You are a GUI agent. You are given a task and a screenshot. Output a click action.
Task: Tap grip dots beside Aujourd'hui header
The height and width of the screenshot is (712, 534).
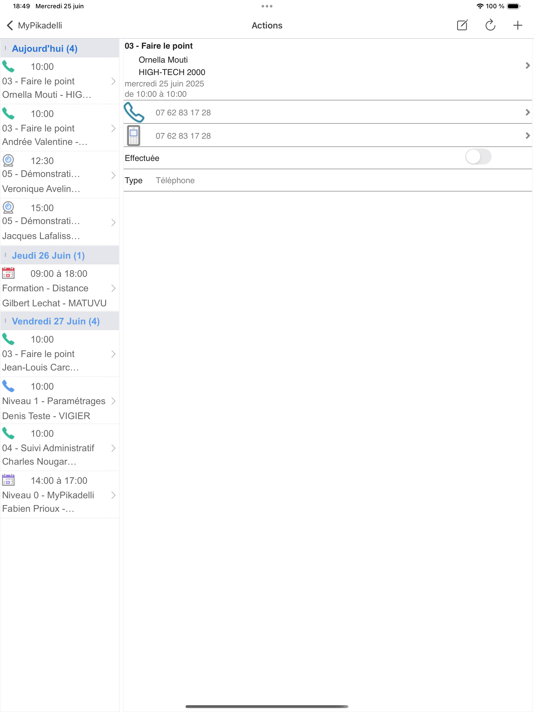pos(5,48)
